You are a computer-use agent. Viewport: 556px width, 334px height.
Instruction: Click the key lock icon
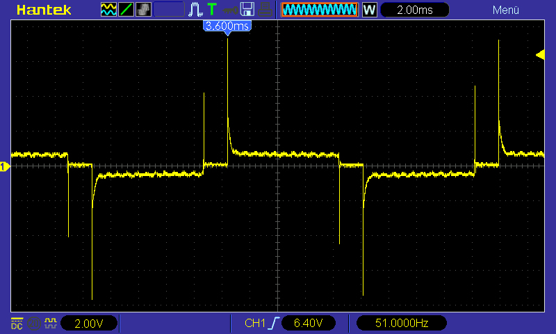pyautogui.click(x=229, y=10)
